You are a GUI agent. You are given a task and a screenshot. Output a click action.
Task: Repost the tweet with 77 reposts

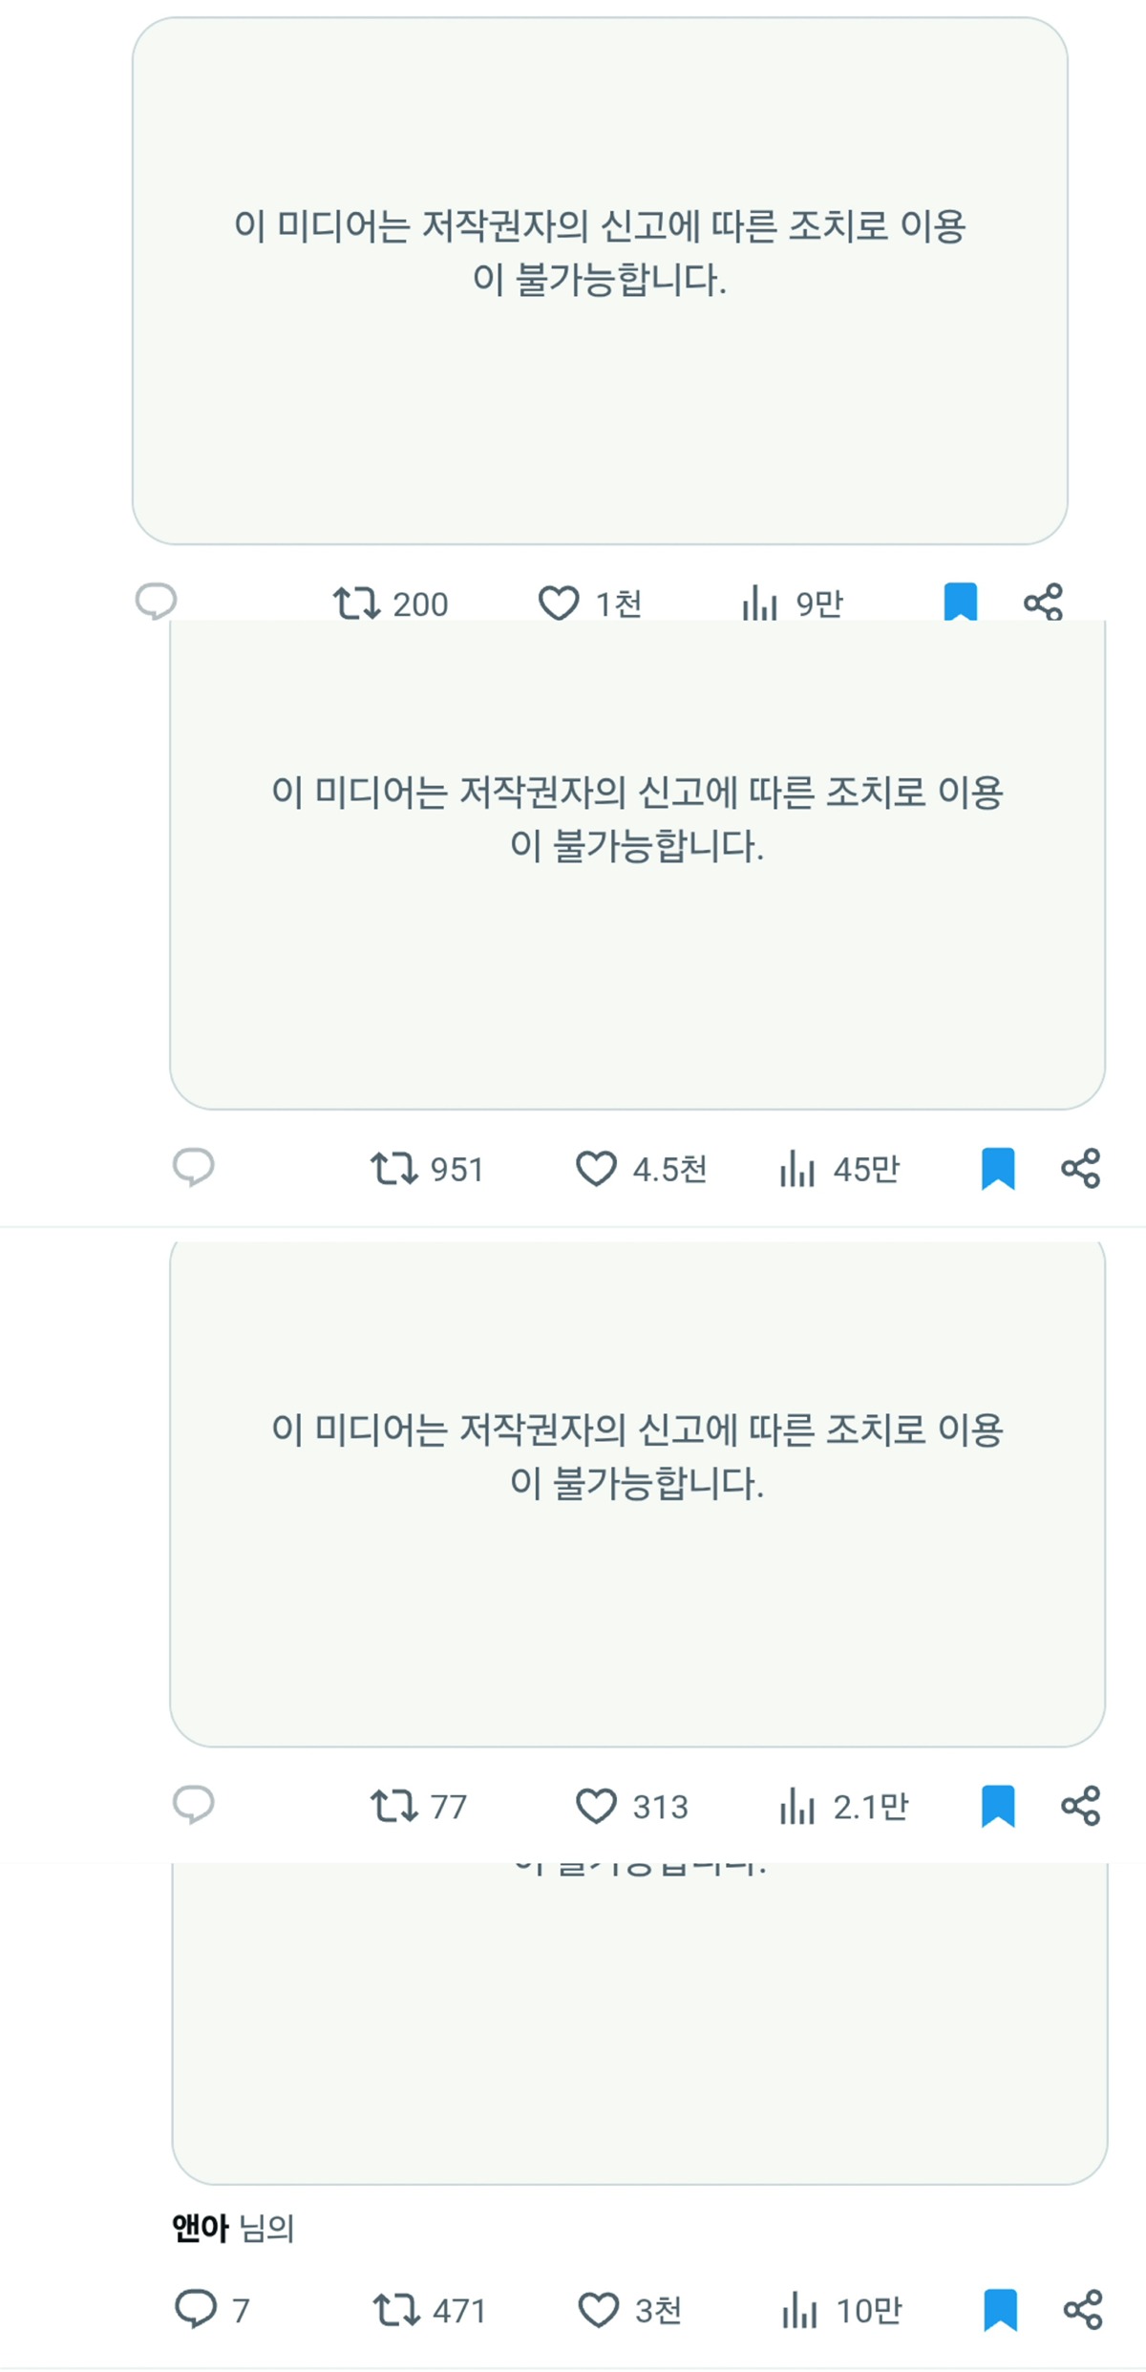click(394, 1806)
